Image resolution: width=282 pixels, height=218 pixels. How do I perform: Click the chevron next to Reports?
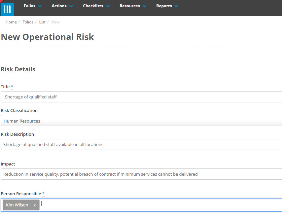177,6
